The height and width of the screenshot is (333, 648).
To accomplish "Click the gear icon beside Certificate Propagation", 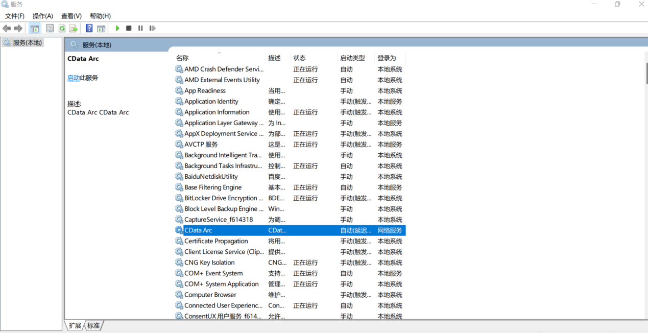I will coord(179,241).
